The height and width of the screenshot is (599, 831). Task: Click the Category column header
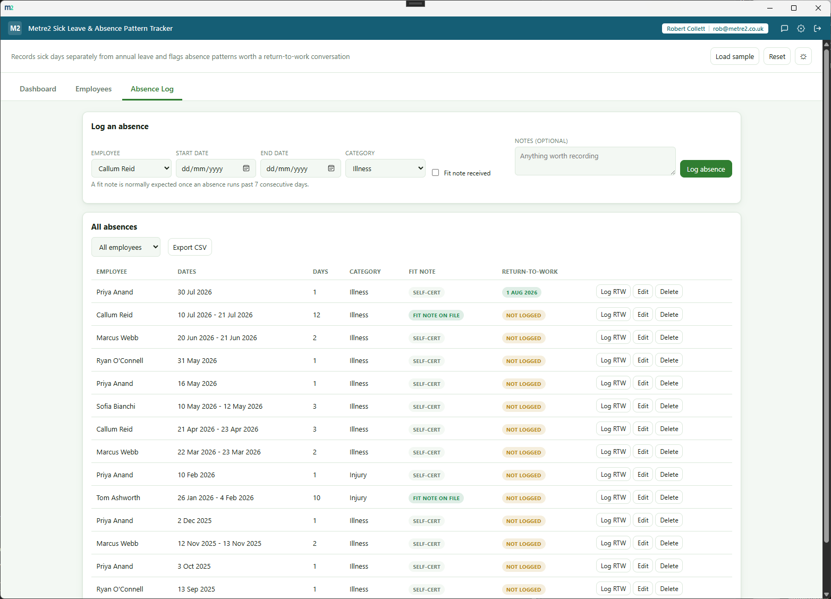(x=365, y=272)
